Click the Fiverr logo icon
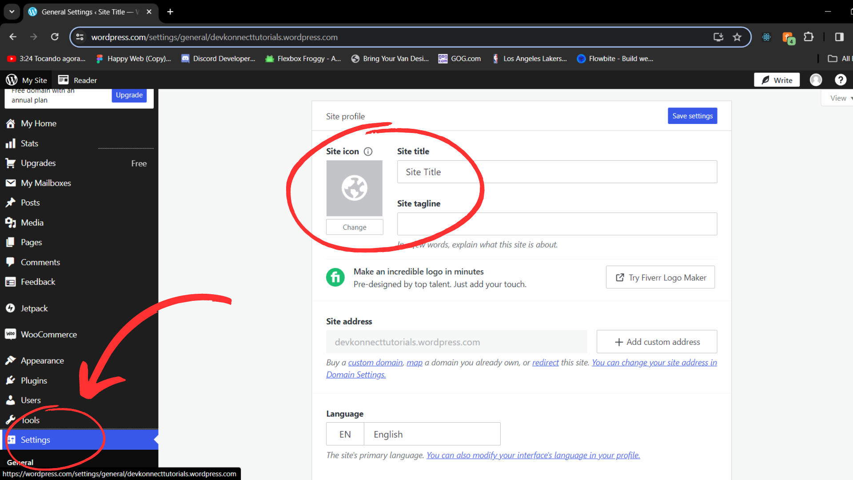Screen dimensions: 853x480 click(x=335, y=277)
